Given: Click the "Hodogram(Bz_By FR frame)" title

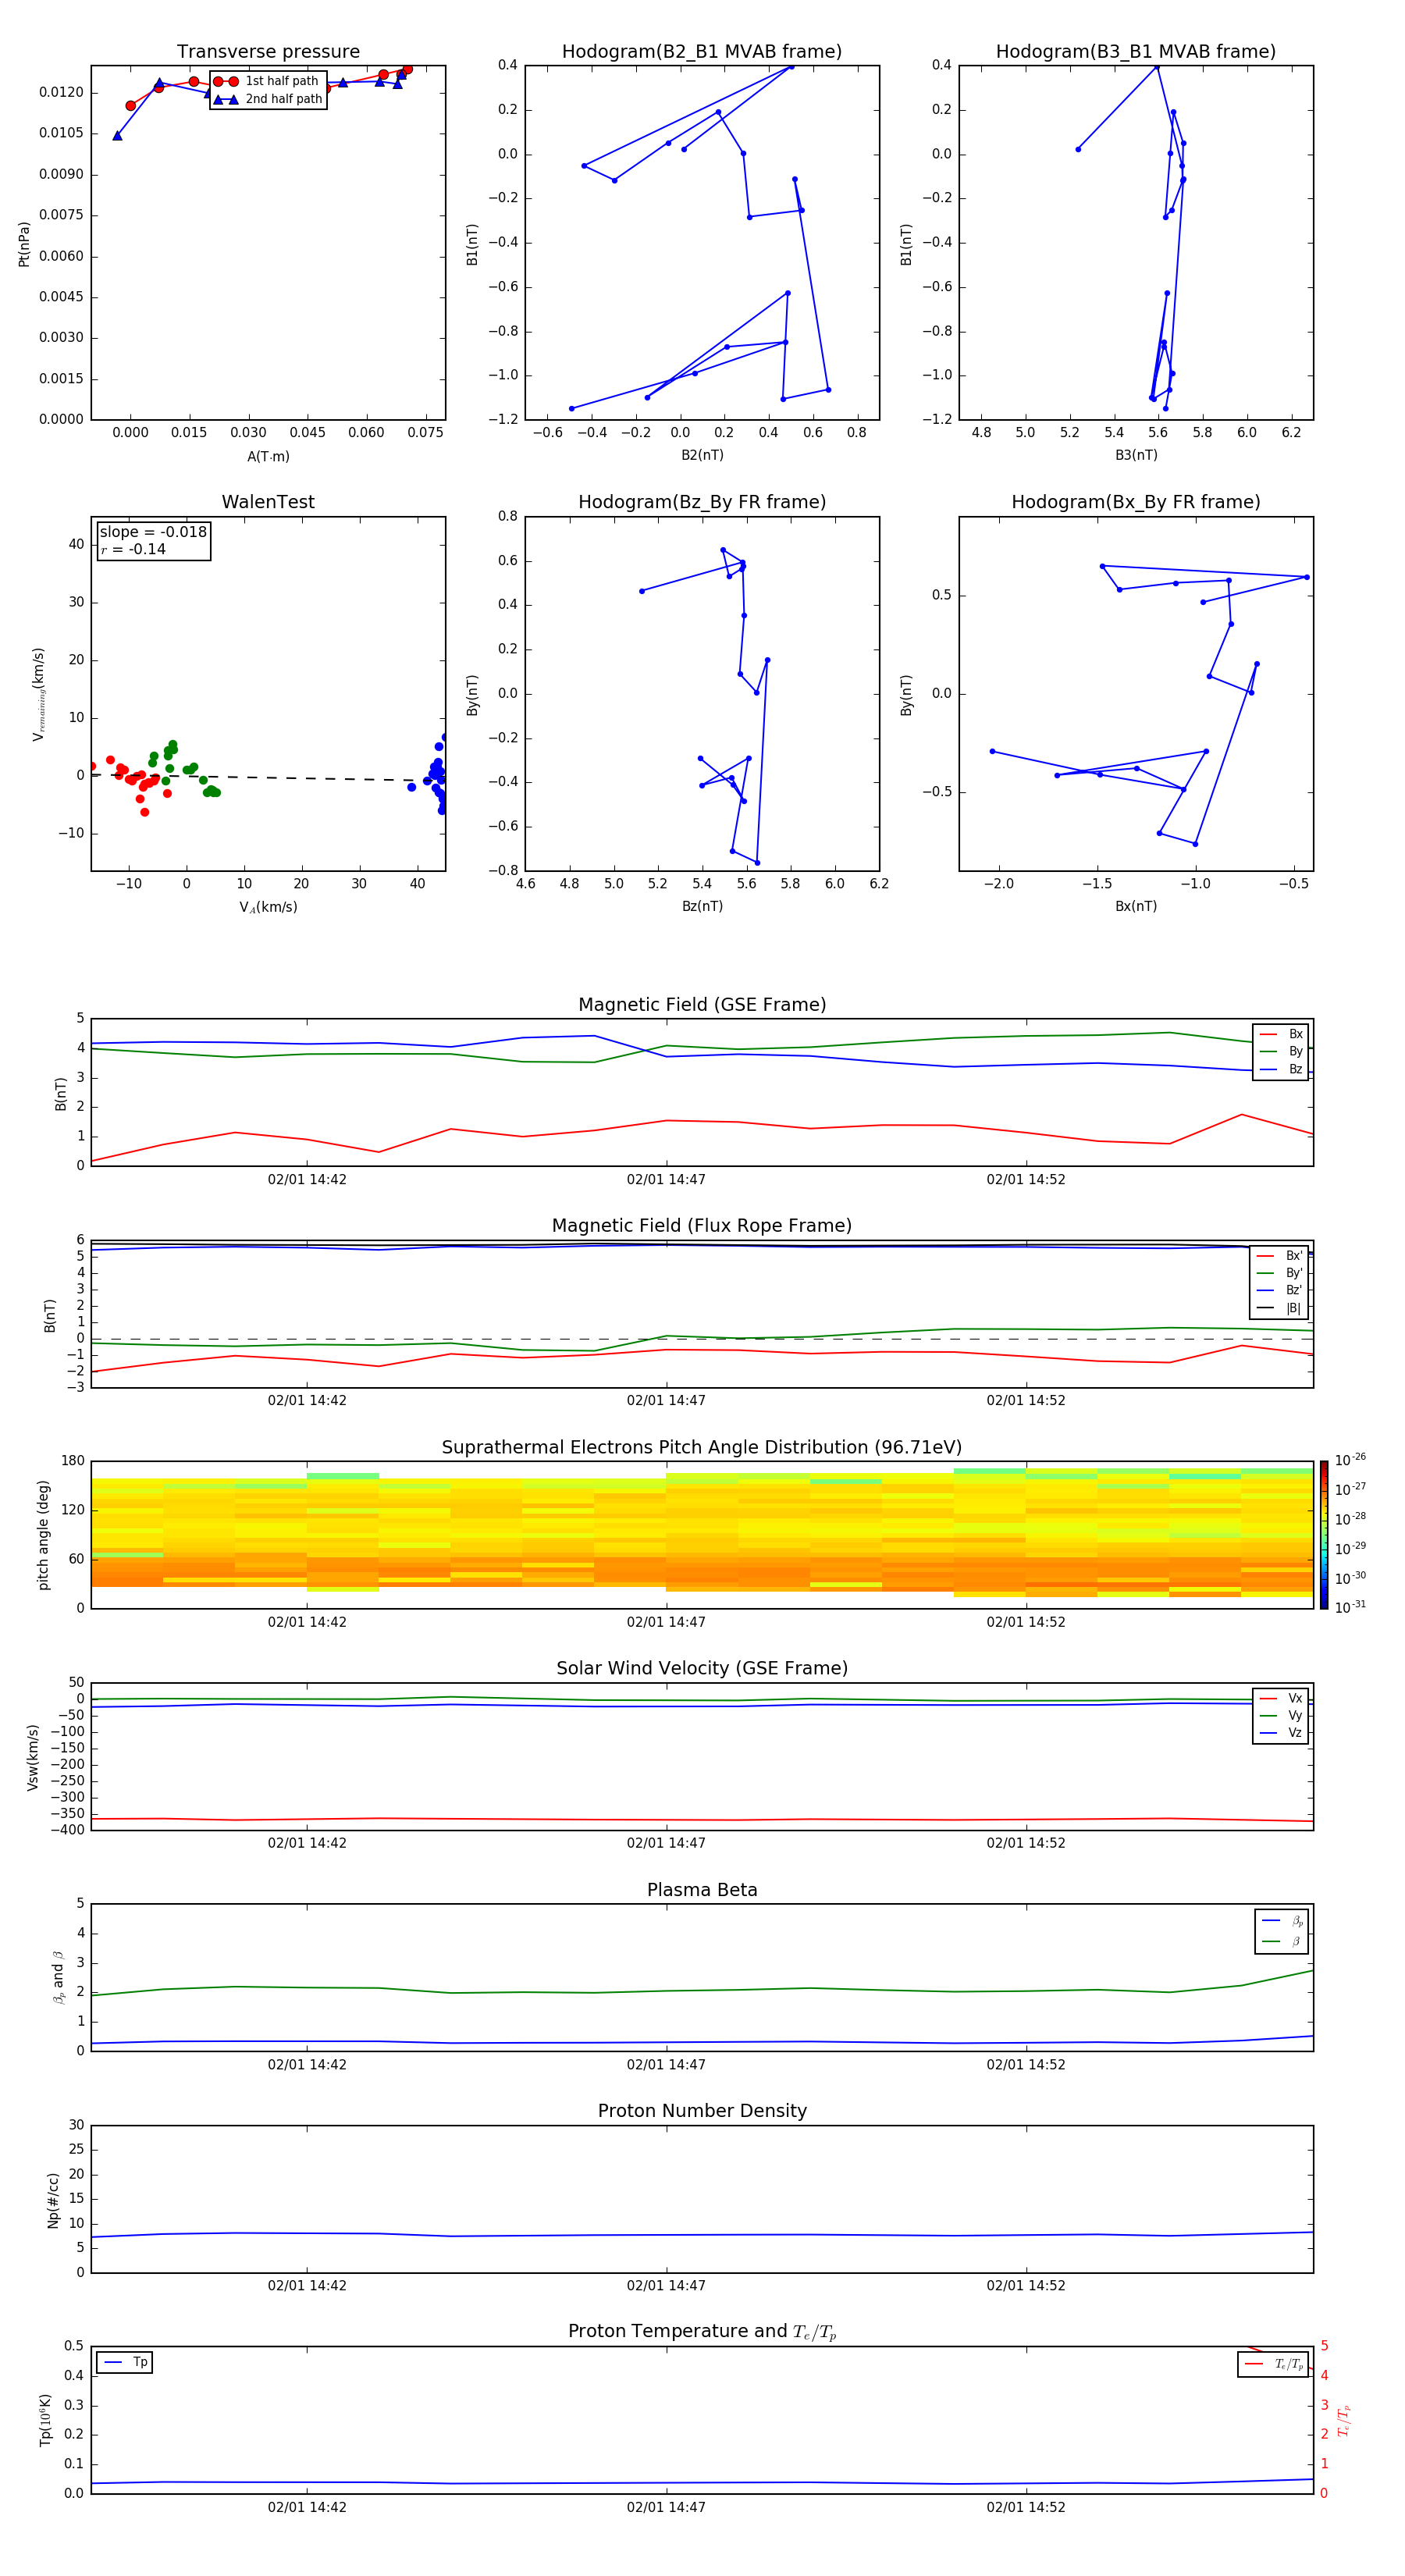Looking at the screenshot, I should (702, 502).
